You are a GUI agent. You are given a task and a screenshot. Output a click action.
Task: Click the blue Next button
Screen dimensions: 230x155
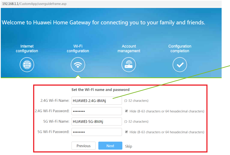(110, 146)
